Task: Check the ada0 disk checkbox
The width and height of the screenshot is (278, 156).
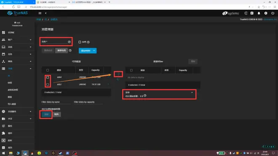Action: coord(48,77)
